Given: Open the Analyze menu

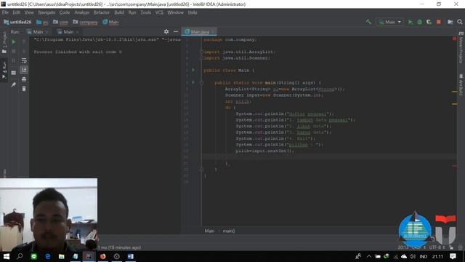Looking at the screenshot, I should pos(82,12).
